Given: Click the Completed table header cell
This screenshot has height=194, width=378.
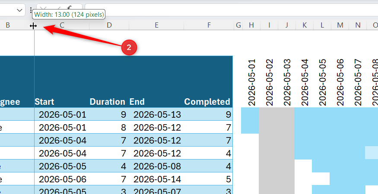Looking at the screenshot, I should pyautogui.click(x=208, y=81).
